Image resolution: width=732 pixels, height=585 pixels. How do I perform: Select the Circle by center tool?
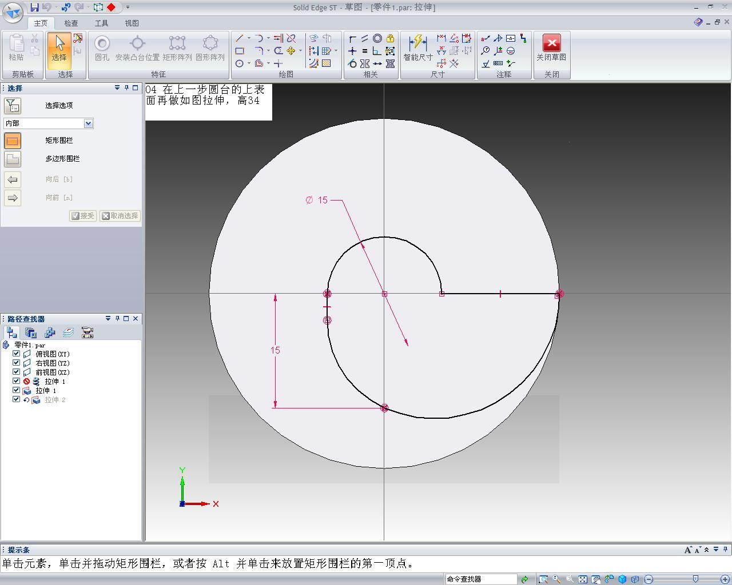239,63
